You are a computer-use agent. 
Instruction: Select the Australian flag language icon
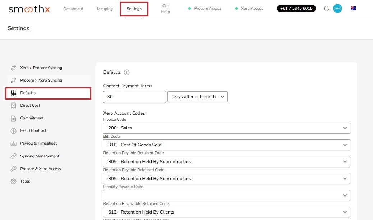pos(353,8)
